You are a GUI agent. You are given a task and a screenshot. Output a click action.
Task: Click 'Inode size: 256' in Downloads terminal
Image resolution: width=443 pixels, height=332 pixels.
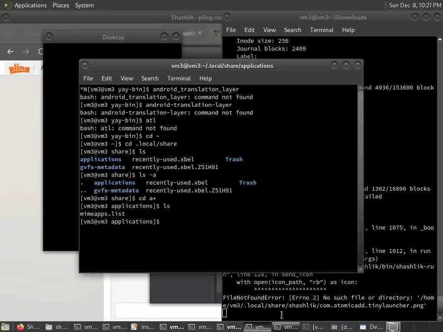[263, 41]
